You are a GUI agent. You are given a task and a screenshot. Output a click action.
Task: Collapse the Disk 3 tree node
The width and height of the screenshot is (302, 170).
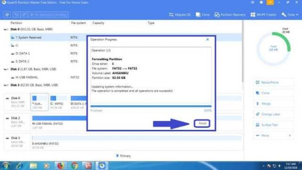(6, 85)
